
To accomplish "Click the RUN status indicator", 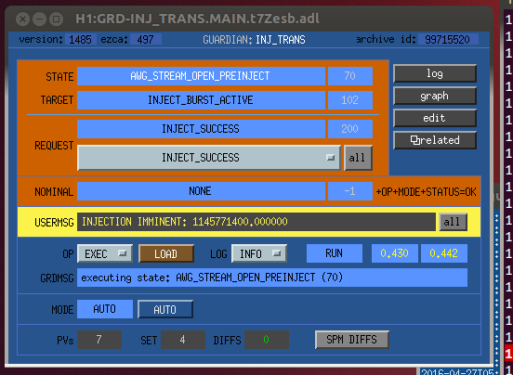I will point(335,253).
